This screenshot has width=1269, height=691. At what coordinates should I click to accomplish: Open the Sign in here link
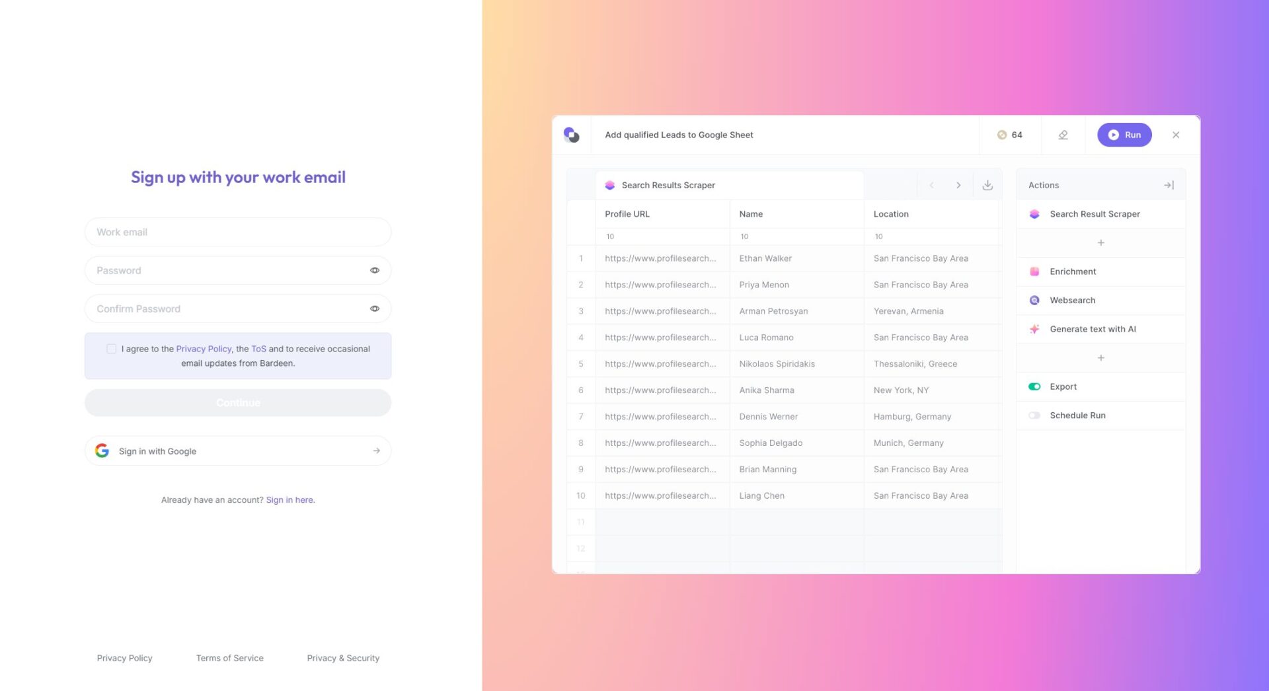290,500
